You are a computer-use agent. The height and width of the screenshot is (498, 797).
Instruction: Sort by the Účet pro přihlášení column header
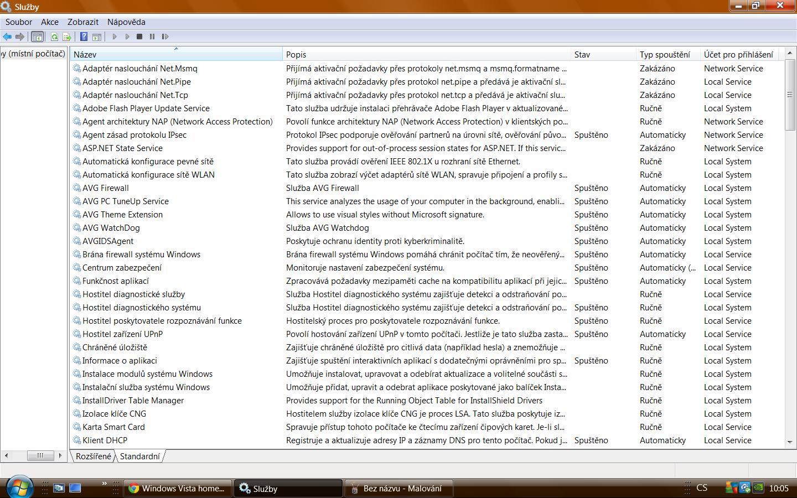click(739, 54)
